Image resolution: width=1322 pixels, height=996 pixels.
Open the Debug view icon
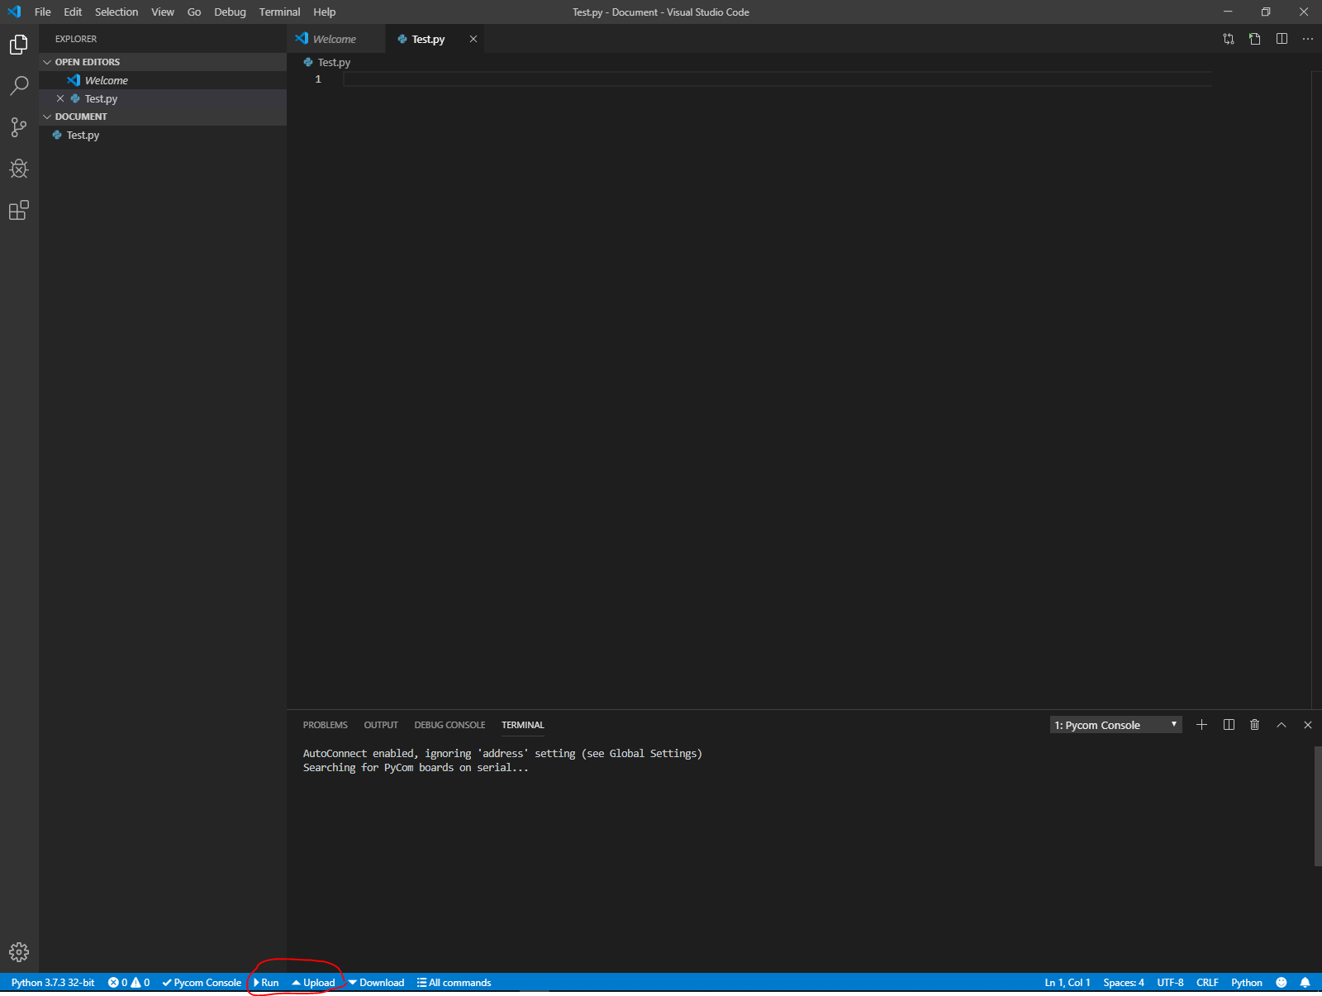pyautogui.click(x=19, y=169)
